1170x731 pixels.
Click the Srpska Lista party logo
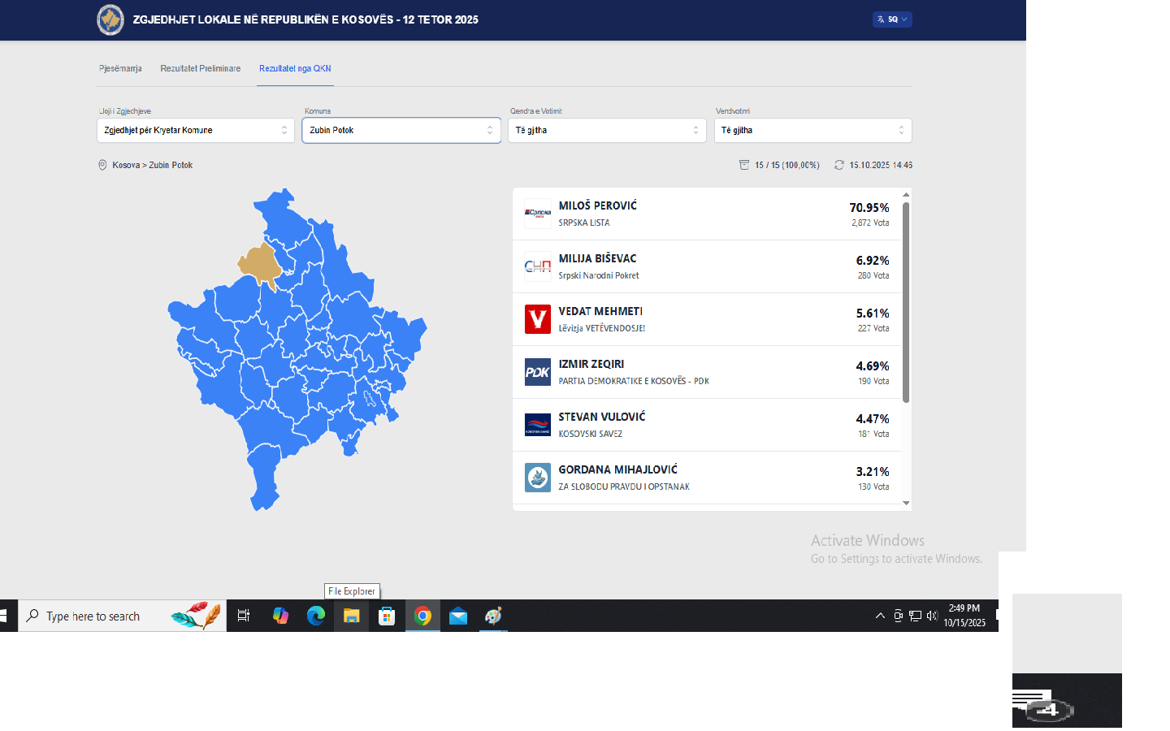click(x=537, y=214)
